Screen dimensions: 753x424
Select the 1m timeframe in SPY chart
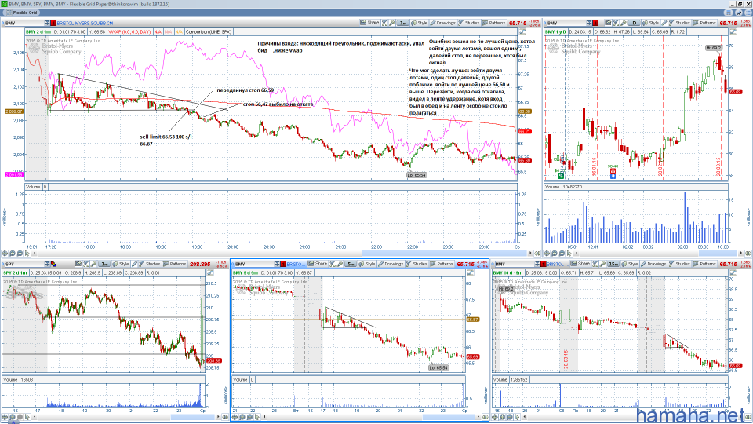click(104, 264)
